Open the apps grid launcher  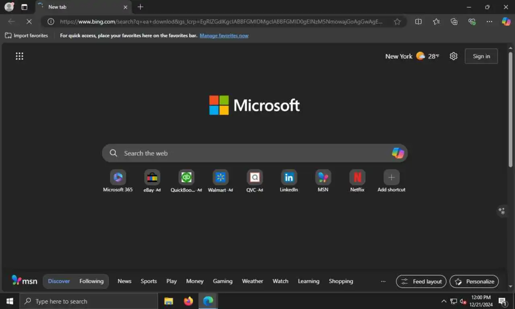coord(19,56)
